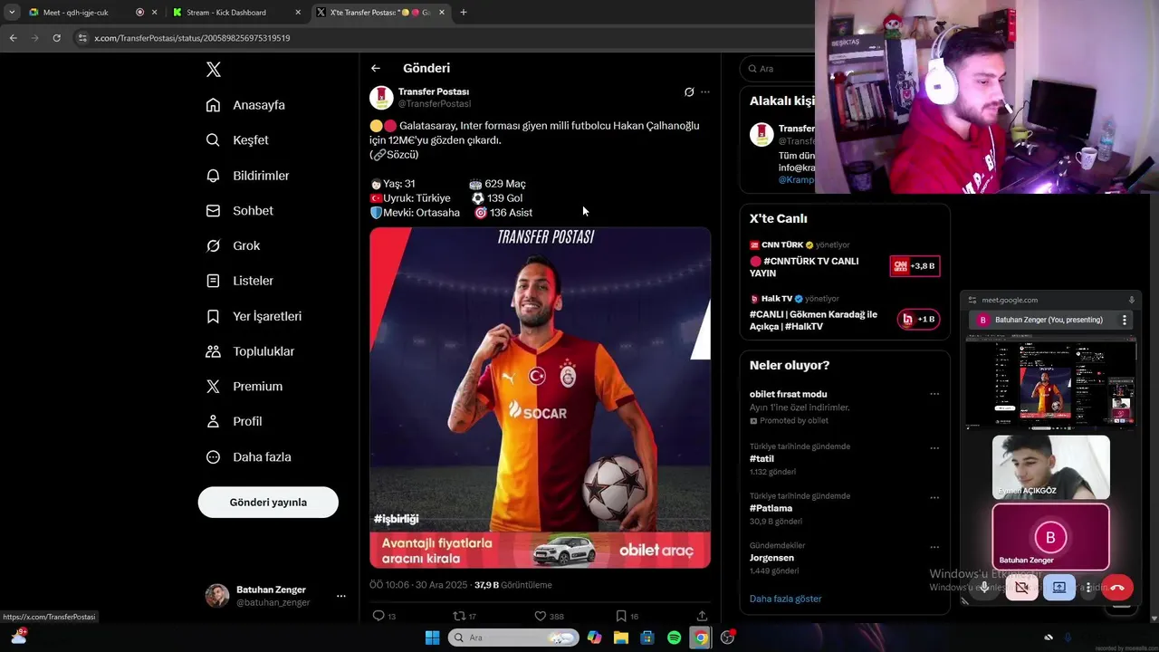The width and height of the screenshot is (1159, 652).
Task: Close the X'te Transfer Postası tab
Action: [442, 13]
